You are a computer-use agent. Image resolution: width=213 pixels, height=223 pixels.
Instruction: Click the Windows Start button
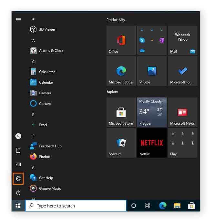(x=18, y=206)
